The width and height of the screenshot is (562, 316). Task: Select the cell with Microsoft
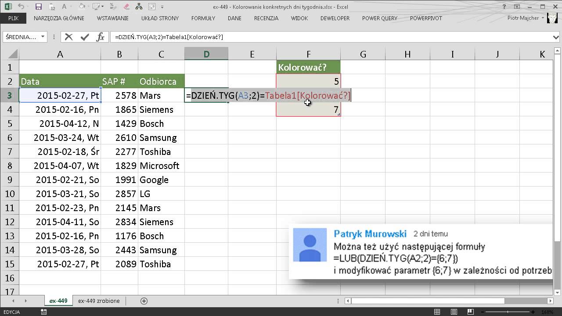pyautogui.click(x=161, y=165)
